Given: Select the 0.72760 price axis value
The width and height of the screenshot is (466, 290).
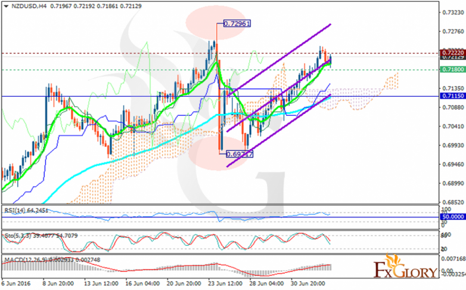Looking at the screenshot, I should [453, 32].
